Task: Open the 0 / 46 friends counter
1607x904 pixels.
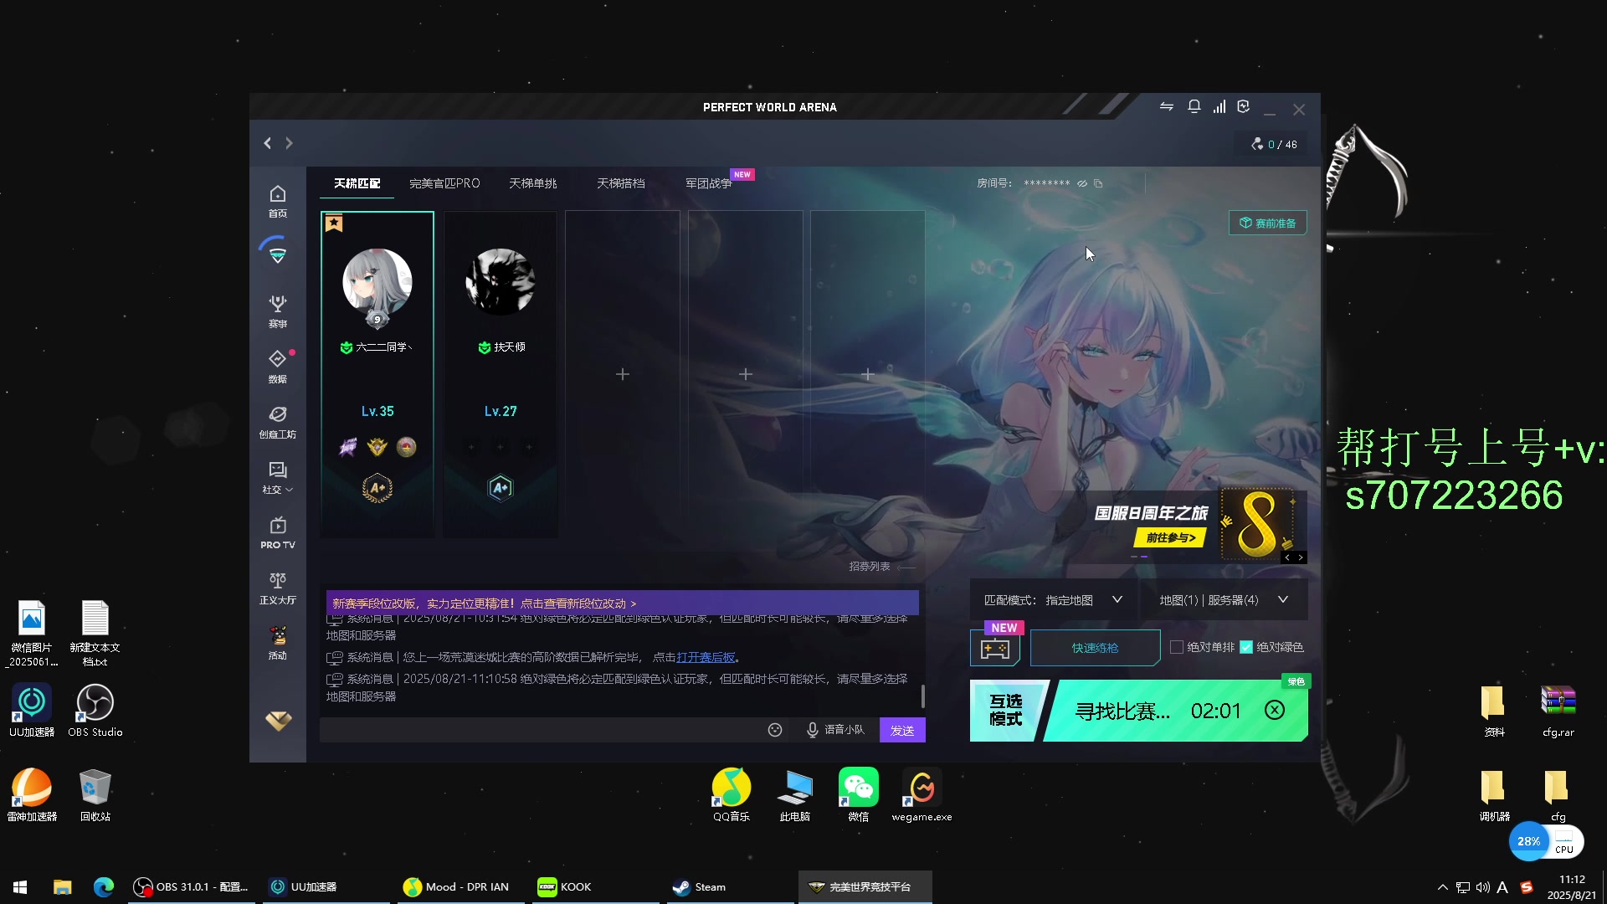Action: 1274,144
